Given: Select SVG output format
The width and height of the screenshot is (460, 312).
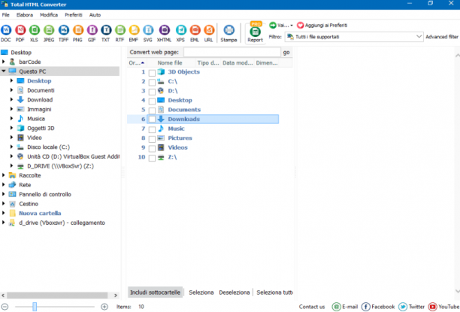Looking at the screenshot, I should pyautogui.click(x=148, y=33).
